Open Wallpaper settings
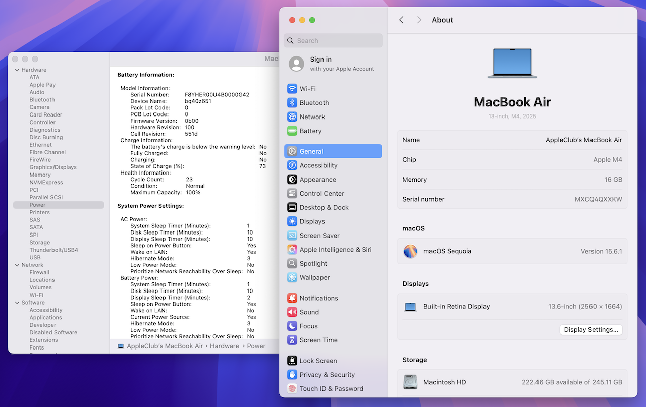 click(x=333, y=278)
